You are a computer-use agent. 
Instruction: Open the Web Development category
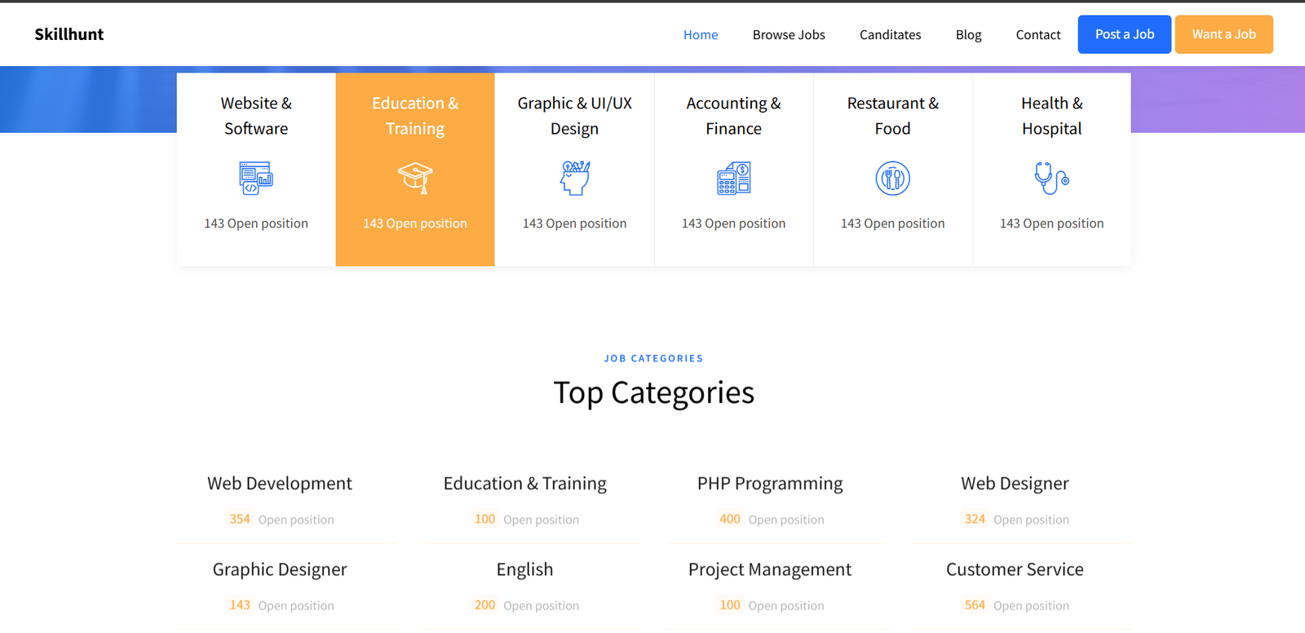[x=280, y=484]
